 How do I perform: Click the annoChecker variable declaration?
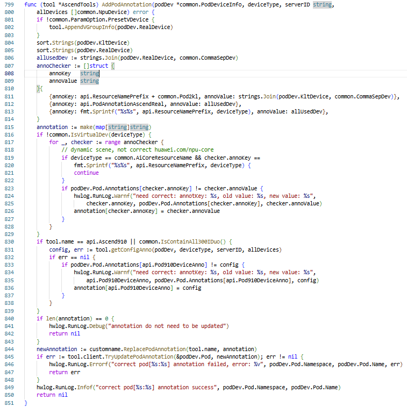pyautogui.click(x=53, y=66)
